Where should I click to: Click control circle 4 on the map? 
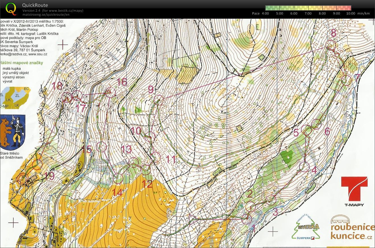305,167
